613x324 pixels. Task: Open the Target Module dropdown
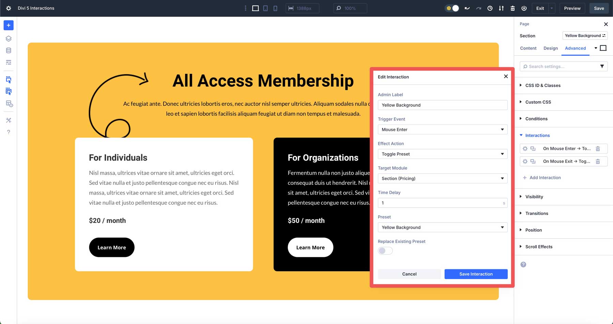click(442, 178)
